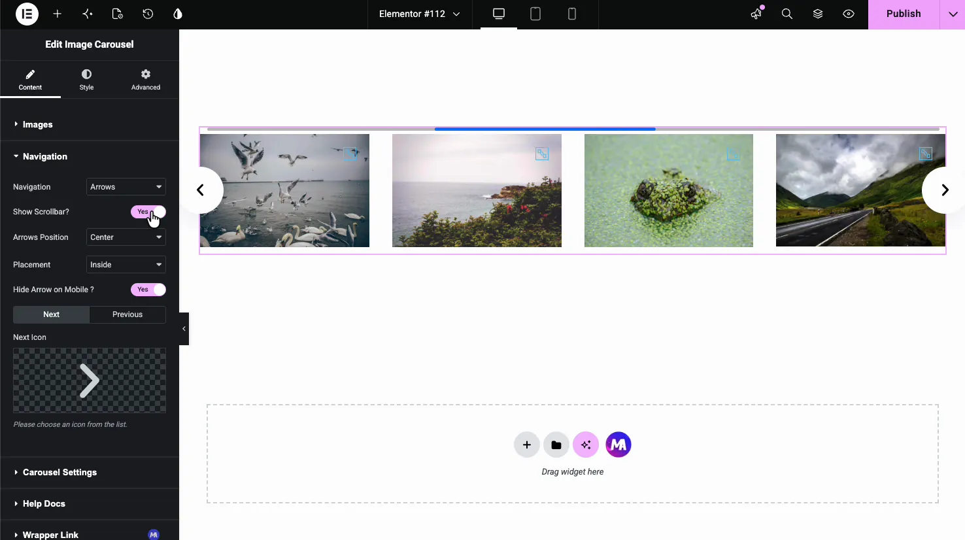Click lightbox icon on seagulls image
Screen dimensions: 965x540
350,154
